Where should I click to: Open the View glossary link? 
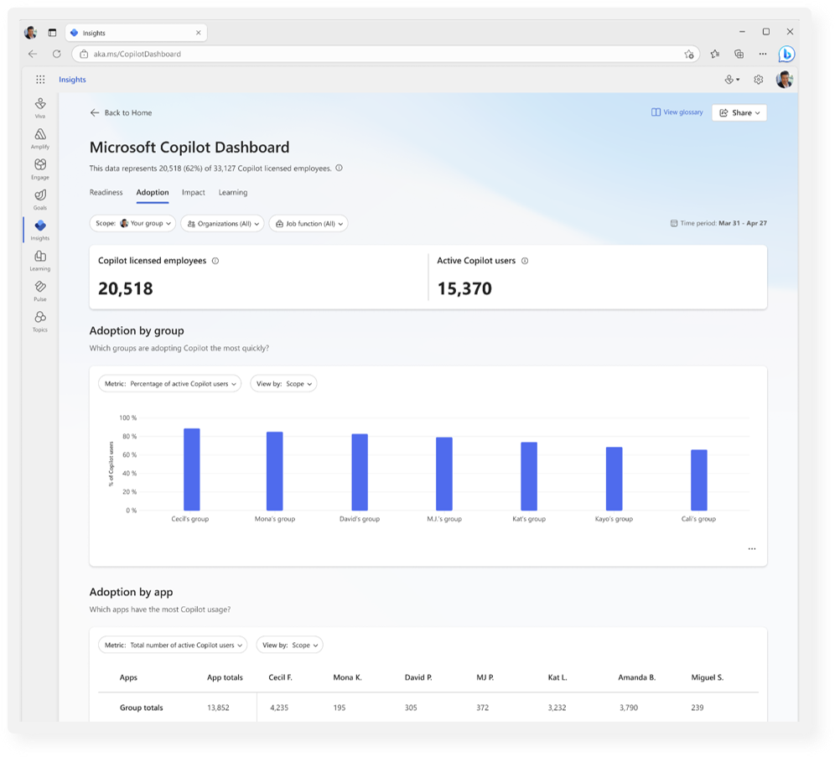[x=677, y=112]
